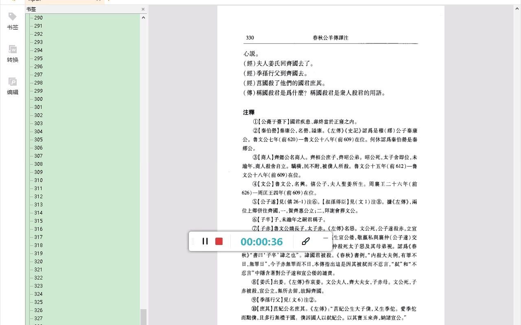Screen dimensions: 521x325
Task: Select bookmark 295
Action: click(x=38, y=58)
